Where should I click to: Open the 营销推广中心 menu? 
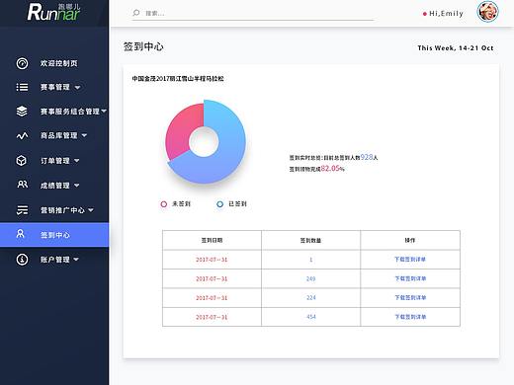point(62,210)
